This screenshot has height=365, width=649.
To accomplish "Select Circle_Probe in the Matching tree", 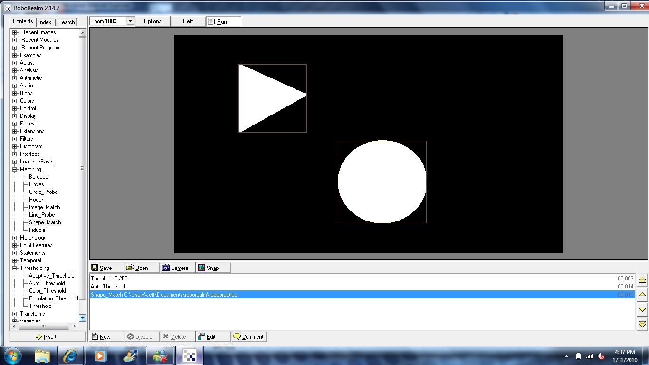I will (43, 192).
